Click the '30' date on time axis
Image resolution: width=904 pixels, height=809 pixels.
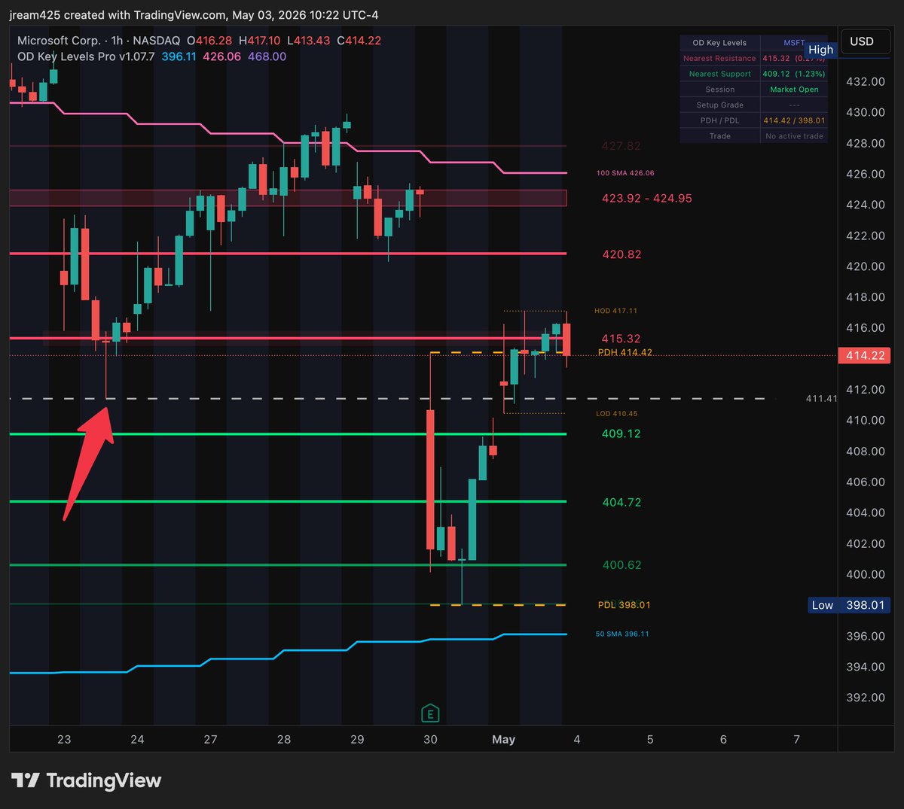tap(430, 740)
